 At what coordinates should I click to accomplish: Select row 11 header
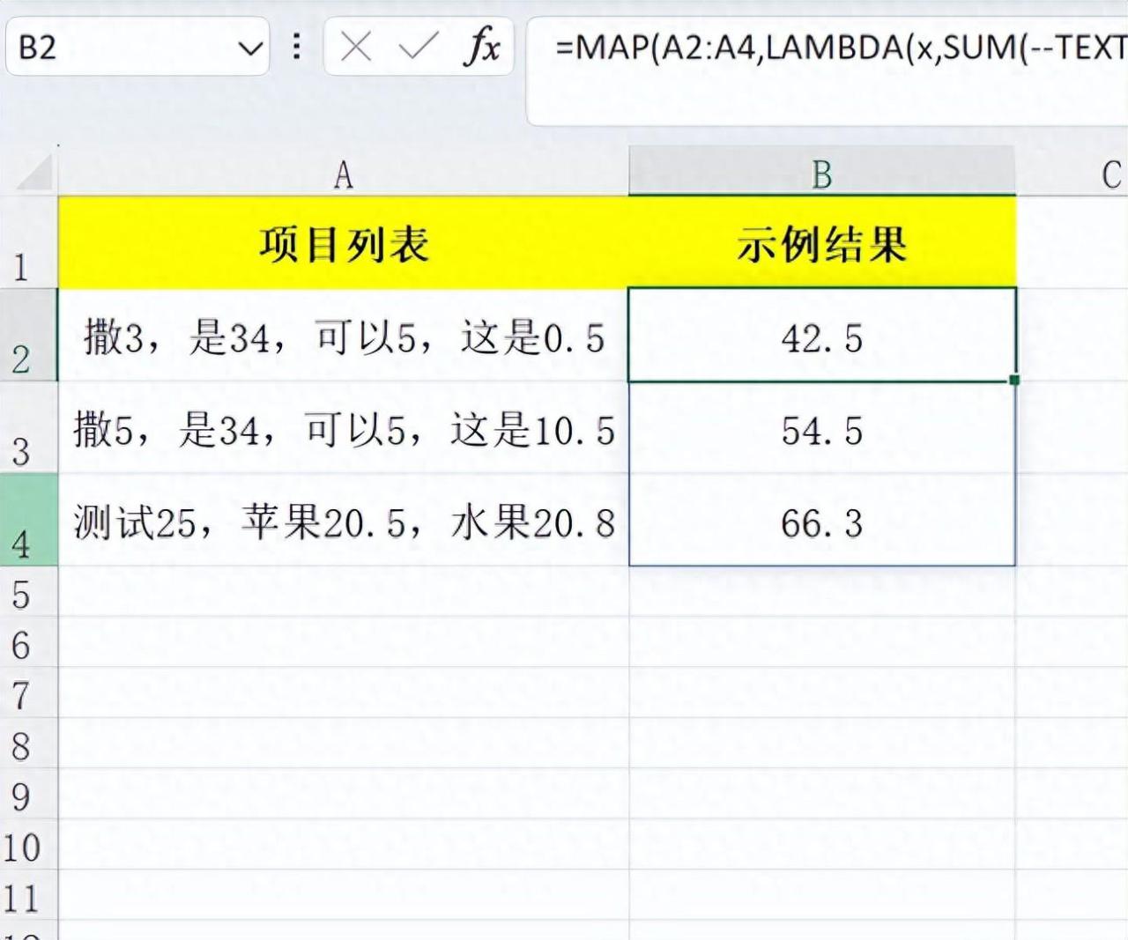(x=28, y=895)
